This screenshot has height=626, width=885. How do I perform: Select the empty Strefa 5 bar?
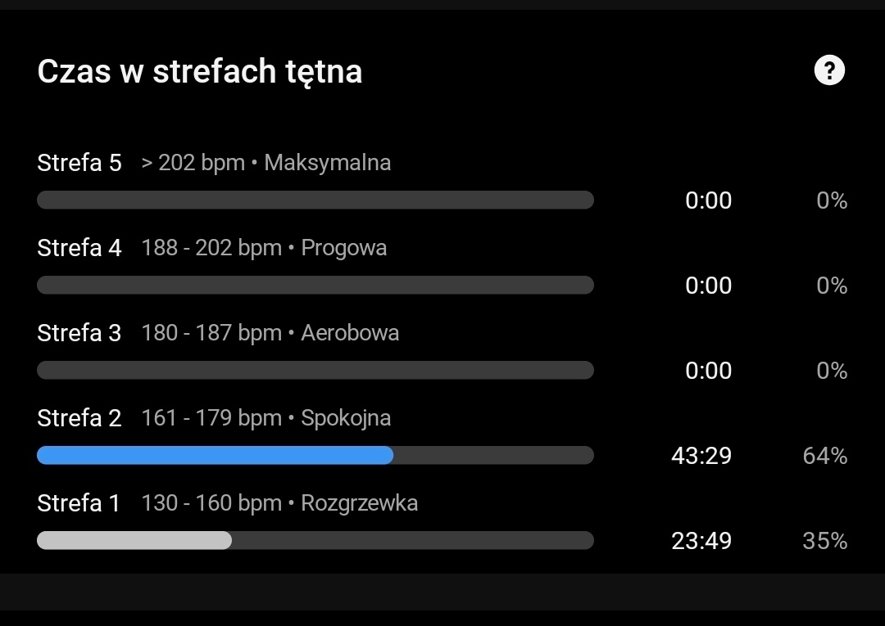pos(315,200)
